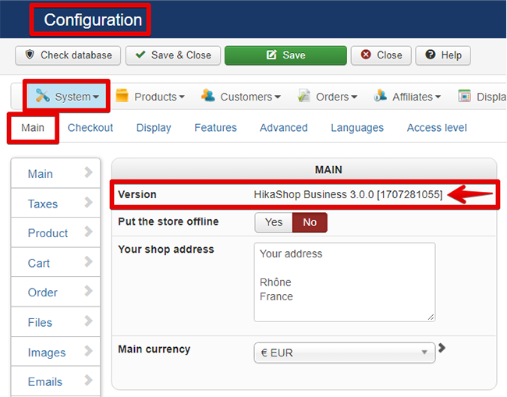The image size is (507, 397).
Task: Open the Affiliates dropdown menu
Action: [407, 97]
